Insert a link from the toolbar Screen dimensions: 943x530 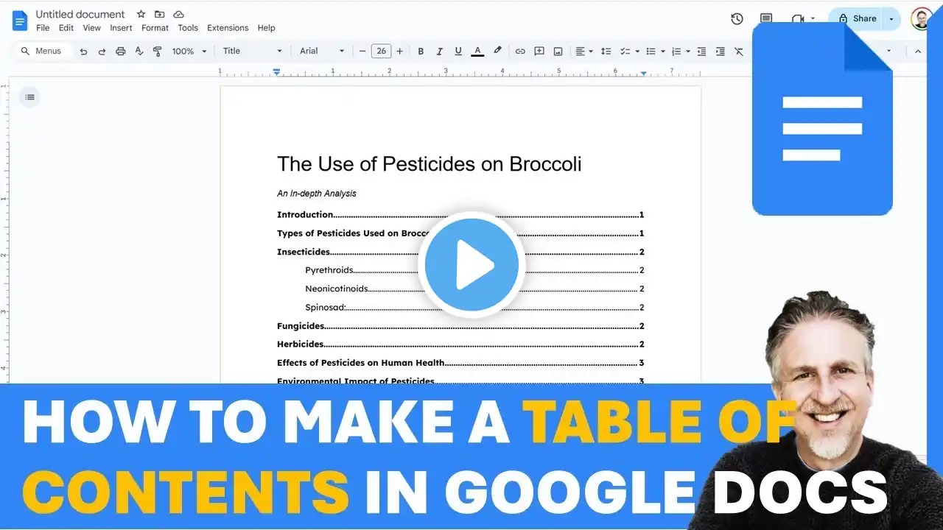coord(520,52)
